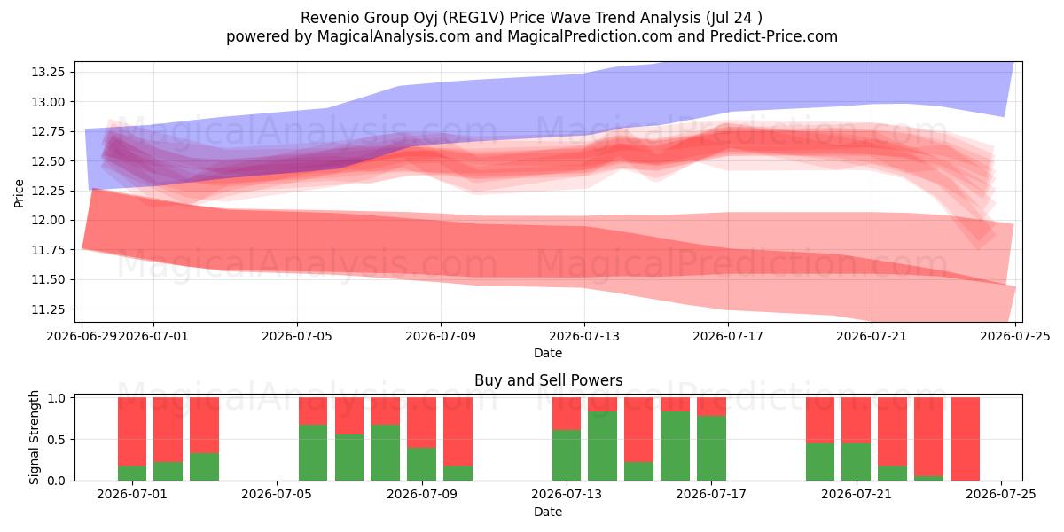Click the red sell segment of the 2026-07-09 bar

tap(421, 423)
